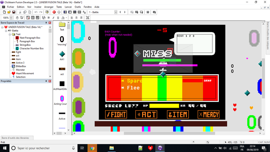Open the zoom 100% dropdown
The width and height of the screenshot is (270, 152).
click(11, 18)
